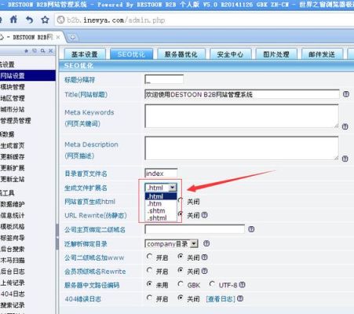Viewport: 354px width, 314px height.
Task: Open help icon beside Title field
Action: (346, 94)
